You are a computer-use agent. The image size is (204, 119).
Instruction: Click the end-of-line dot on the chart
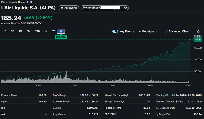click(190, 39)
